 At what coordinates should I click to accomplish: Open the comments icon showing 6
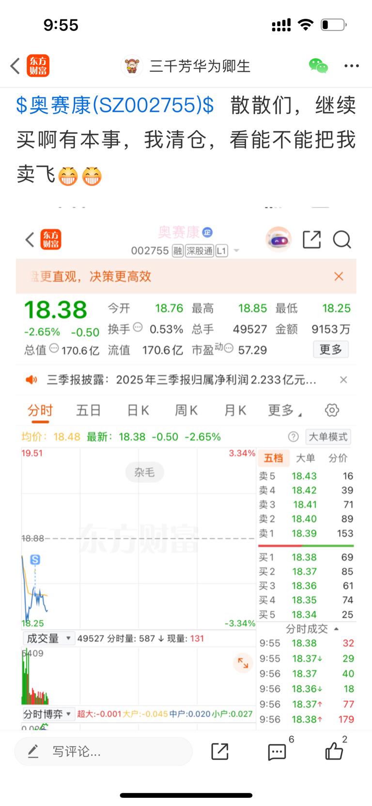[277, 752]
